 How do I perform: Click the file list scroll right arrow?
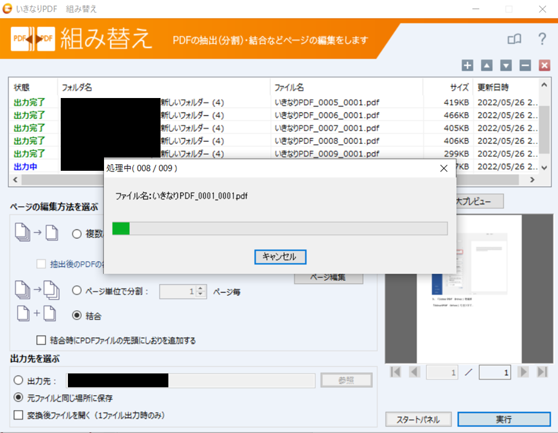532,180
